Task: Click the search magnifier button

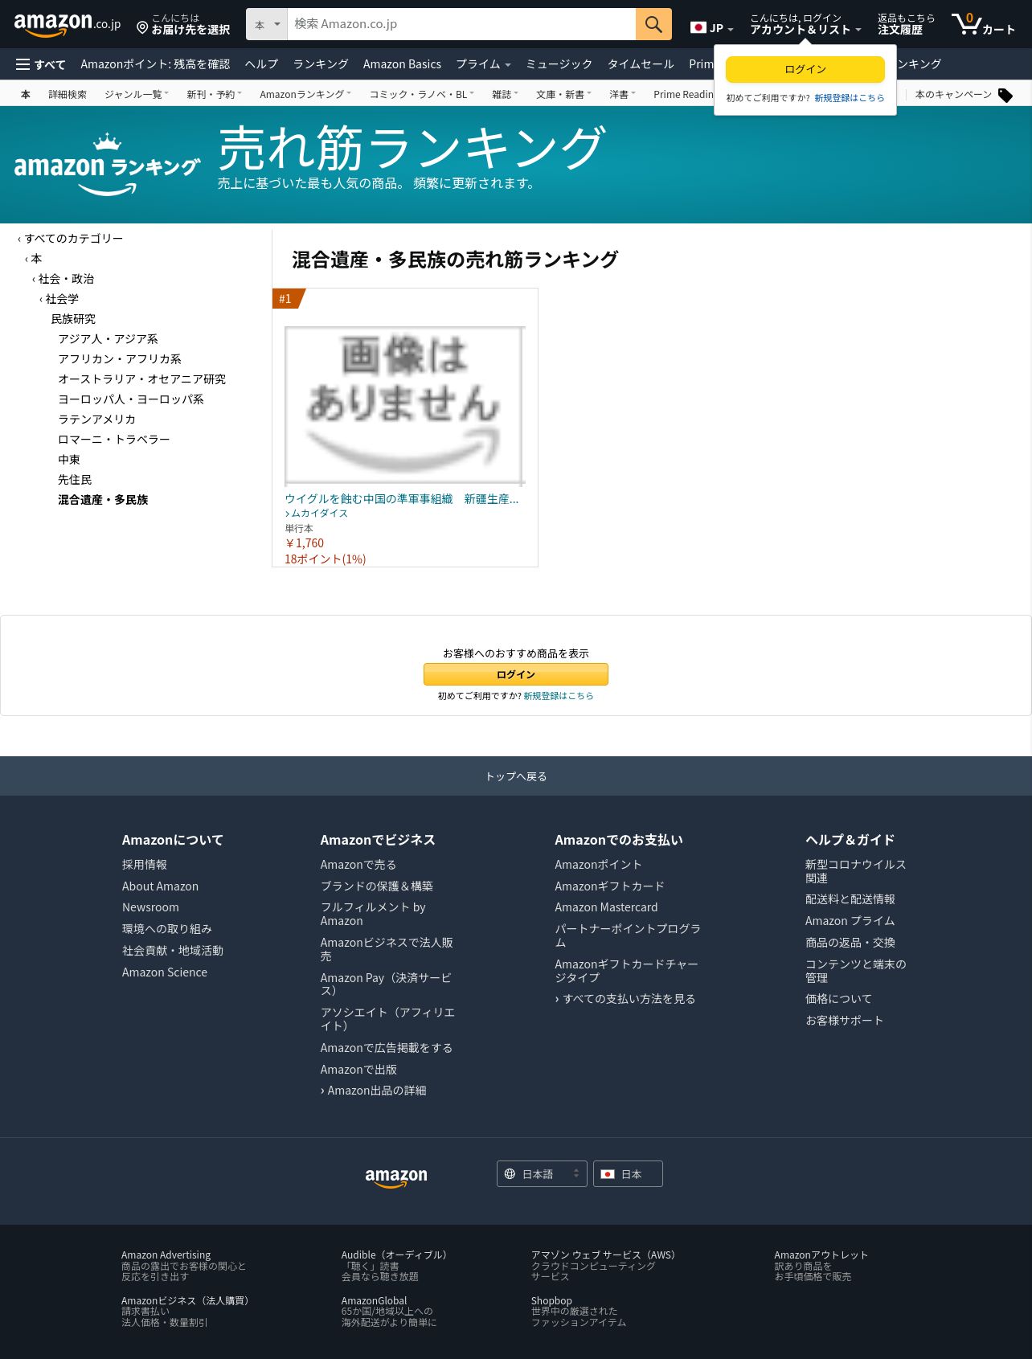Action: pyautogui.click(x=653, y=24)
